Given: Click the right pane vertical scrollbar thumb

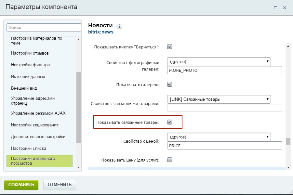Looking at the screenshot, I should [288, 141].
